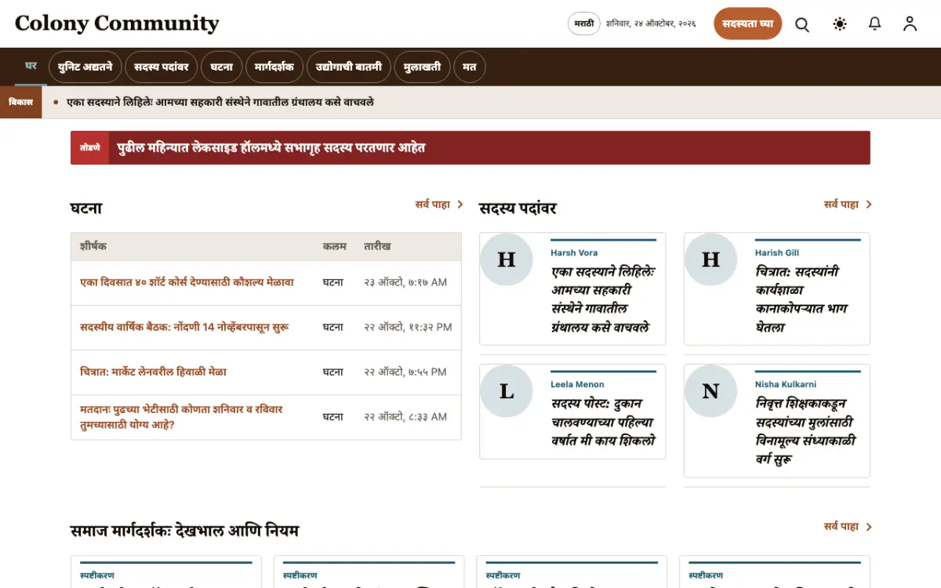Open author name Harsh Vora
The height and width of the screenshot is (588, 941).
574,253
